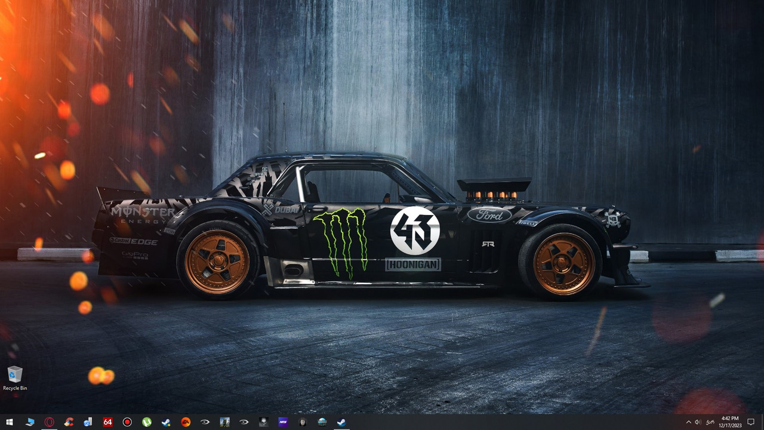Open the red record-button app
The image size is (764, 430).
[127, 422]
